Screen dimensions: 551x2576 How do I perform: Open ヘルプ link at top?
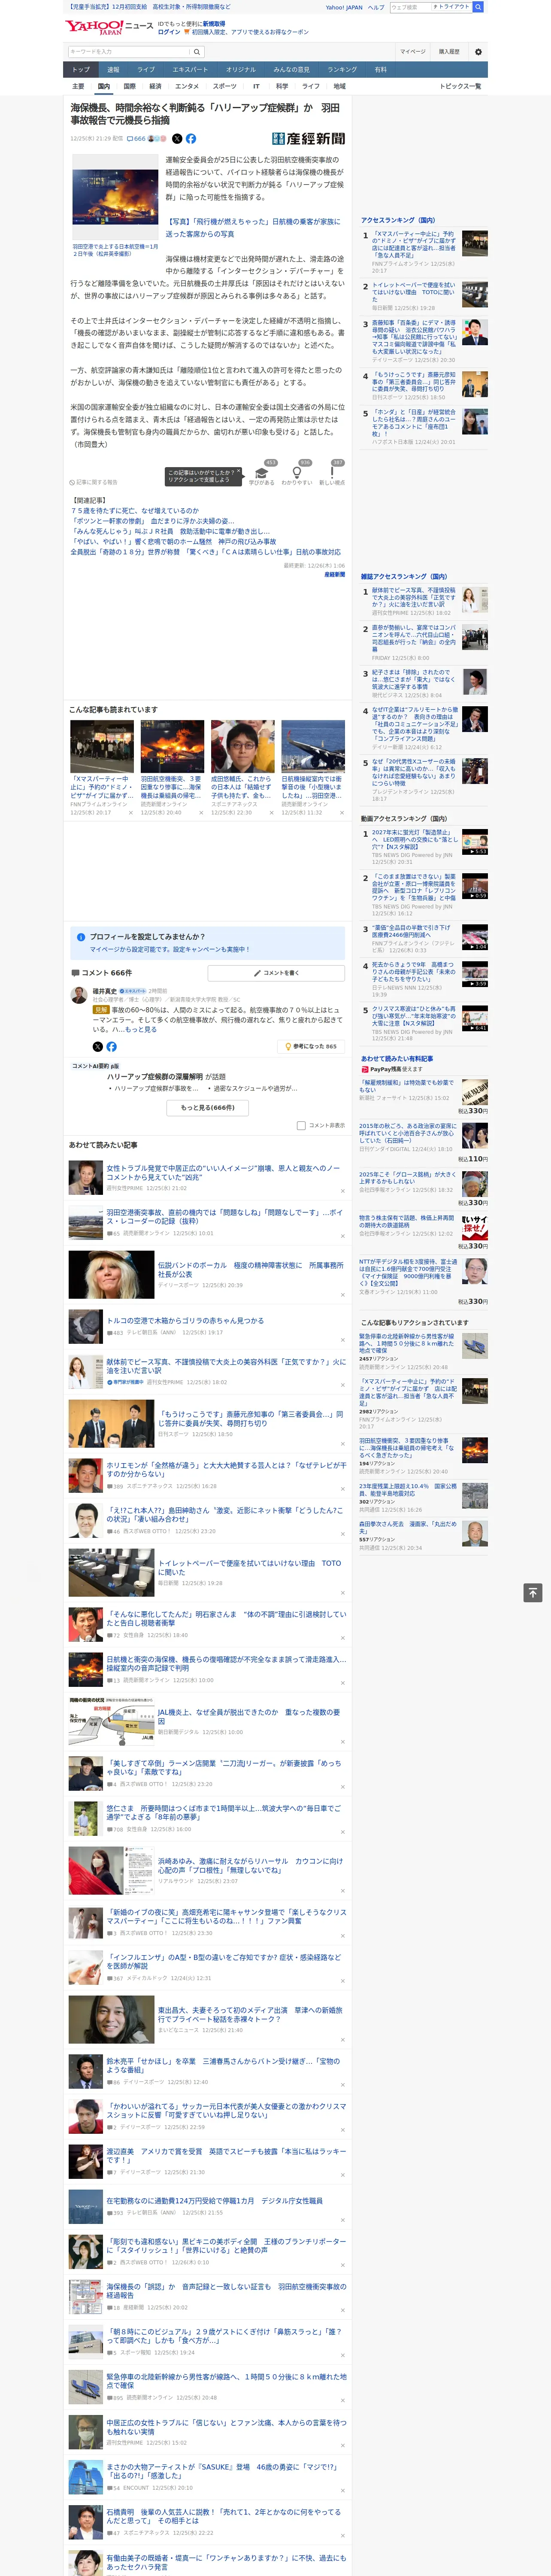click(376, 7)
